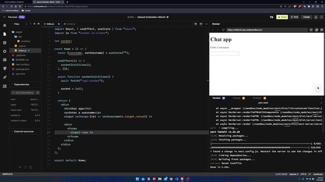325x182 pixels.
Task: Open the Live collaboration people icon
Action: pos(5,86)
